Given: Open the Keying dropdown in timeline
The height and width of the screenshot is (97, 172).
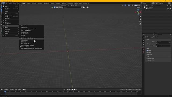Looking at the screenshot, I should tap(12, 89).
